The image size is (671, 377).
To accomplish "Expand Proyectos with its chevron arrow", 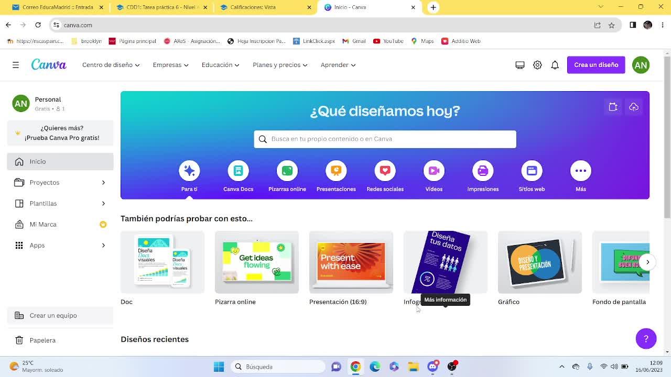I will click(103, 182).
